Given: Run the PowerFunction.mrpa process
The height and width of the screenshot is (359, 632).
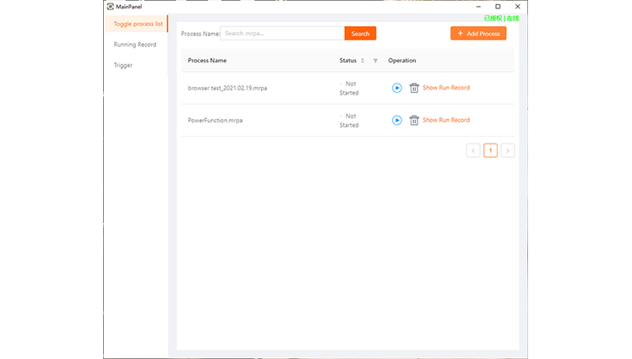Looking at the screenshot, I should pos(397,120).
